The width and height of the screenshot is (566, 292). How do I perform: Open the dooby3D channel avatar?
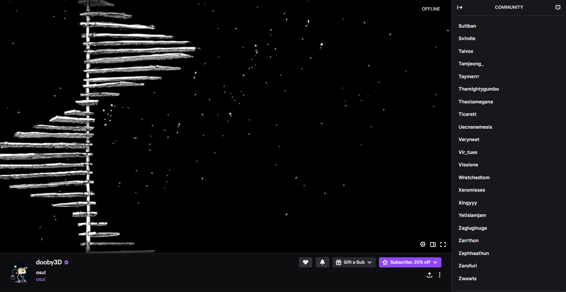click(x=20, y=272)
